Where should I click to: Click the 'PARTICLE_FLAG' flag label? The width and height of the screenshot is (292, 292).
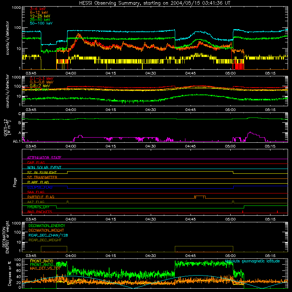tap(41, 197)
